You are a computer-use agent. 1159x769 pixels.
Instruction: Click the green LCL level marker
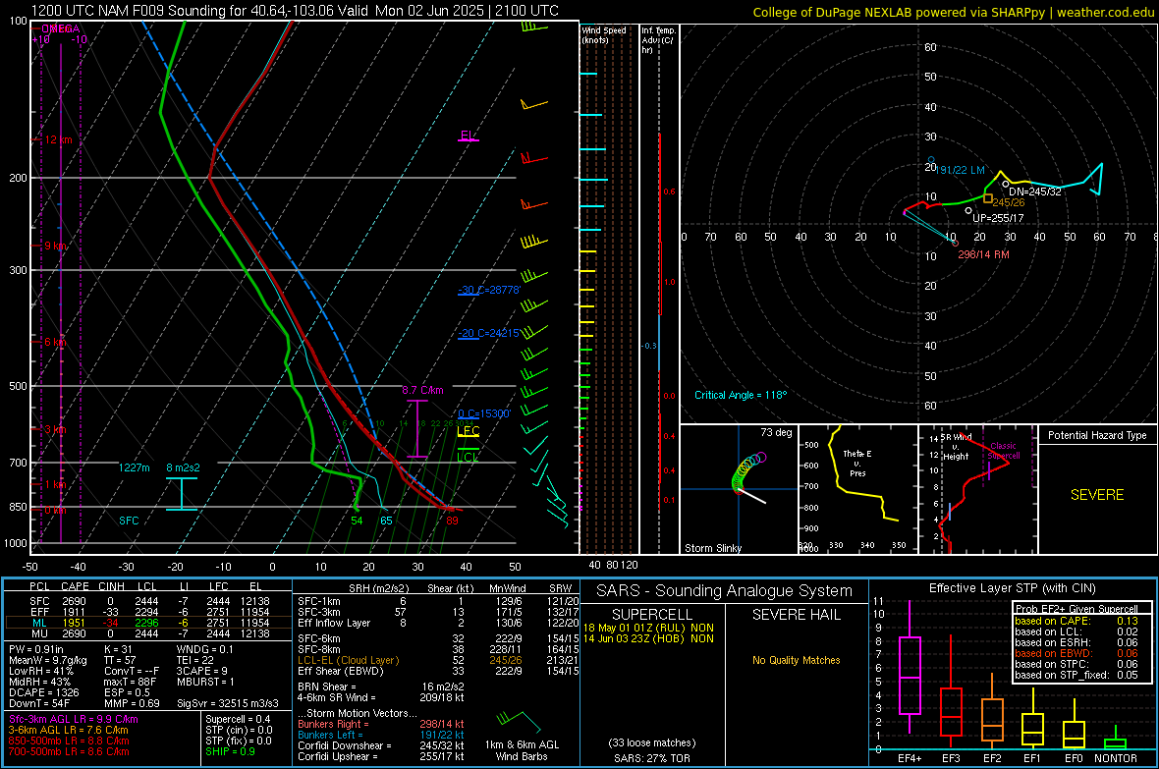pos(468,457)
